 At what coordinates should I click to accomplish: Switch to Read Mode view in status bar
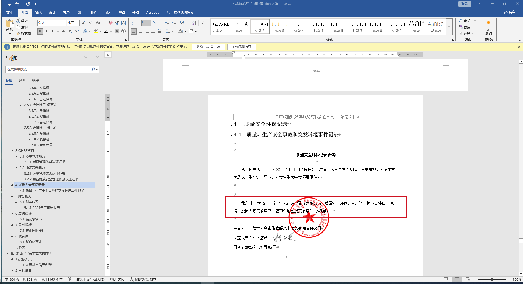(446, 279)
